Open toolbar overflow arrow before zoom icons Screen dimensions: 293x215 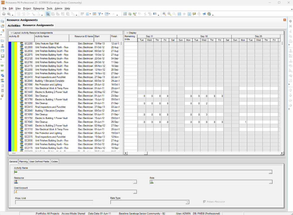click(x=158, y=15)
